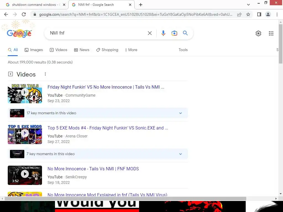Switch to News results
Image resolution: width=283 pixels, height=212 pixels.
click(82, 50)
